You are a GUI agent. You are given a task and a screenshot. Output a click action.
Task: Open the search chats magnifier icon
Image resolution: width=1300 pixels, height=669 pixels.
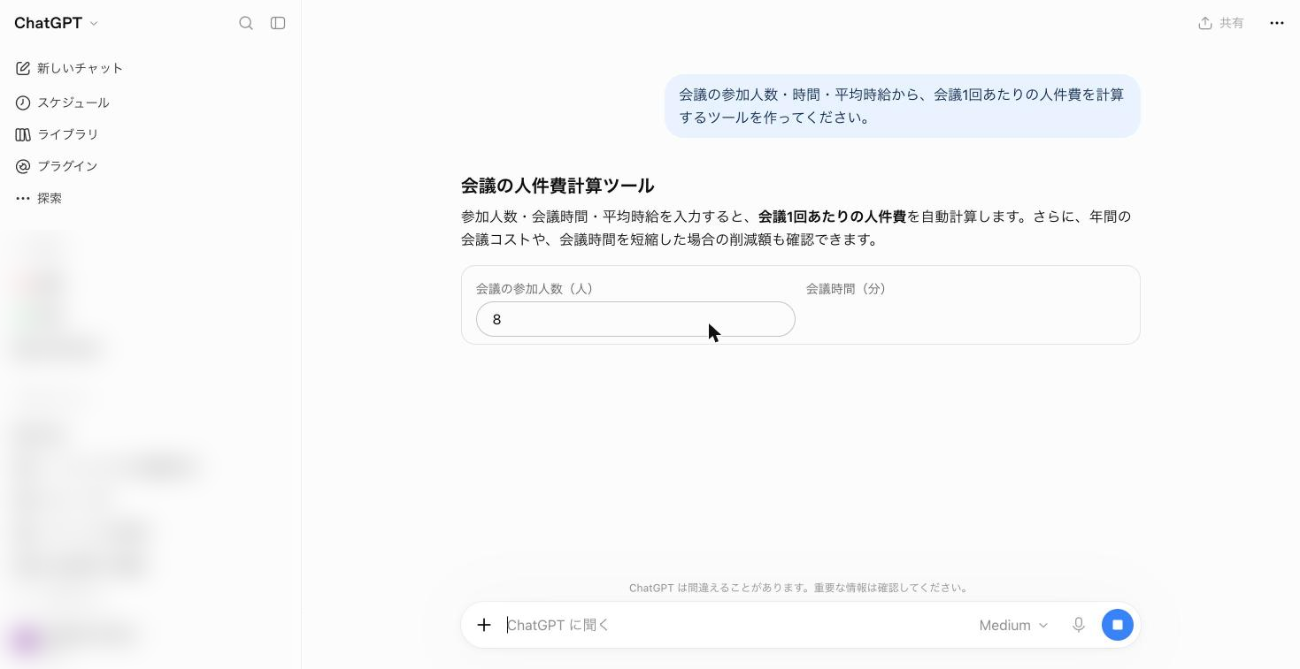[246, 23]
